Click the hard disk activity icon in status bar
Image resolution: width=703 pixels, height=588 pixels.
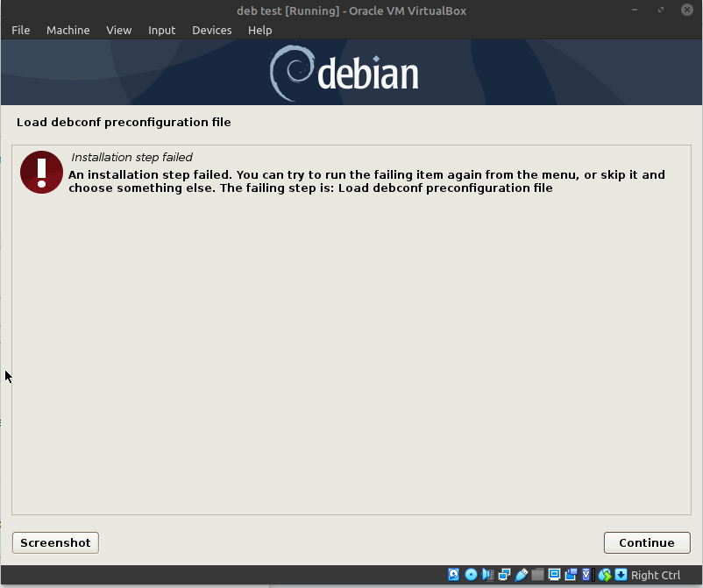tap(454, 575)
